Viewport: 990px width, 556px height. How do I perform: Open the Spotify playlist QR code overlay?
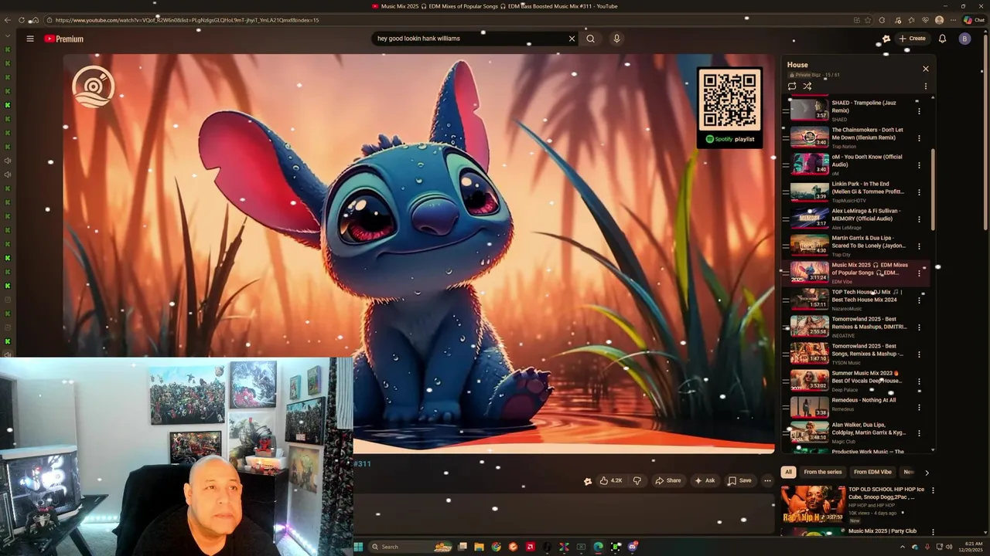pyautogui.click(x=729, y=107)
